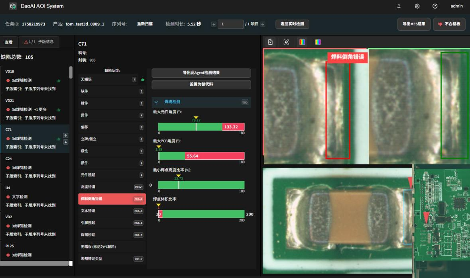Screen dimensions: 470x278
Task: Click the help question mark icon
Action: (435, 6)
